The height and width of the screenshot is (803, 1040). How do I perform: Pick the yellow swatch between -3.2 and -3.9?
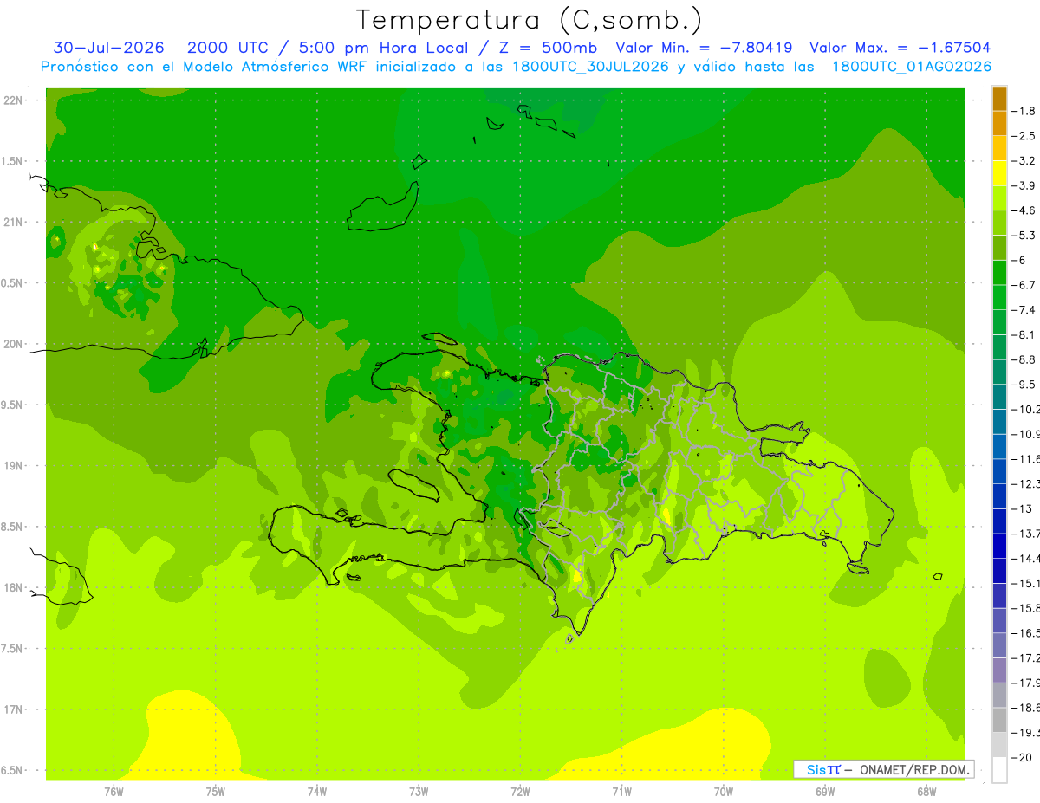pos(999,173)
